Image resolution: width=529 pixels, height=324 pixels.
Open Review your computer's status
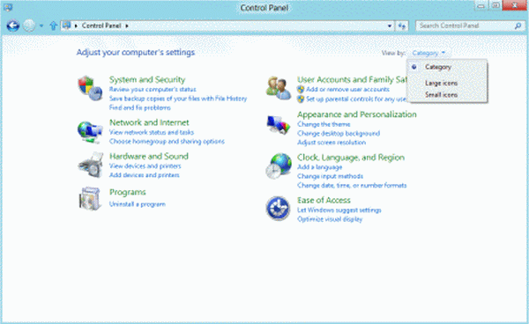tap(153, 89)
